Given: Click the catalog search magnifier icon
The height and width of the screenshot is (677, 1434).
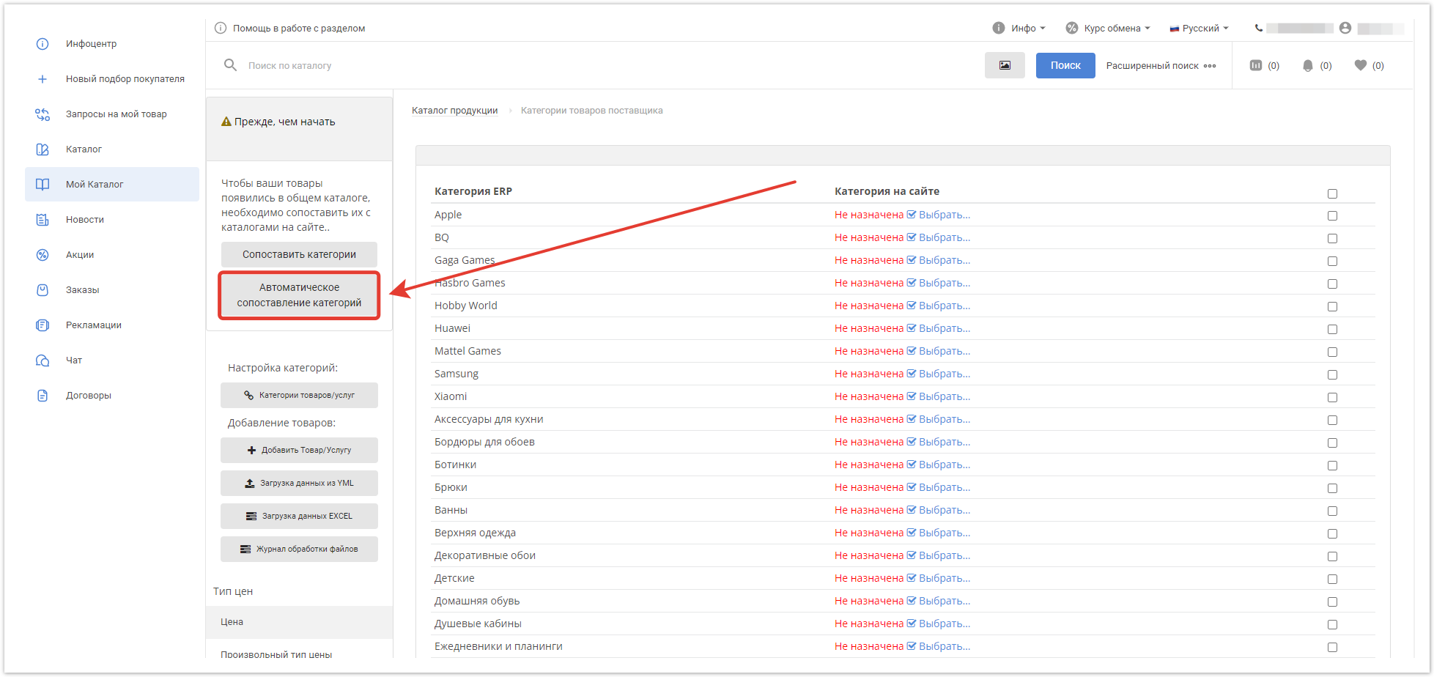Looking at the screenshot, I should tap(230, 65).
